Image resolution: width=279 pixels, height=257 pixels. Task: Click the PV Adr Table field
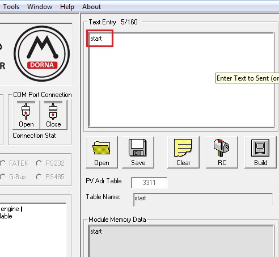point(149,183)
